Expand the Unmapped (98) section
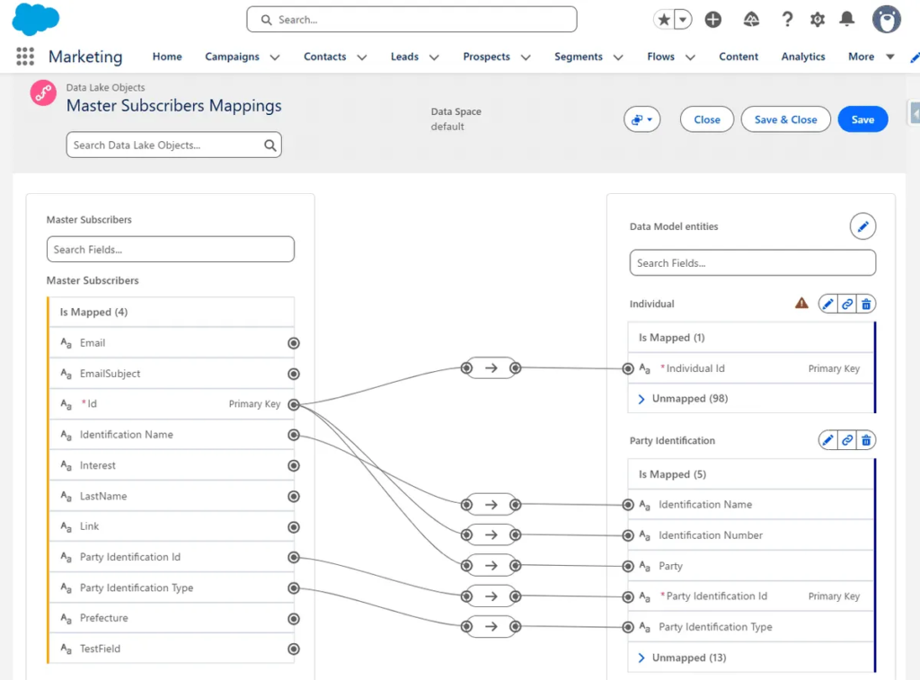This screenshot has width=920, height=680. [x=641, y=399]
